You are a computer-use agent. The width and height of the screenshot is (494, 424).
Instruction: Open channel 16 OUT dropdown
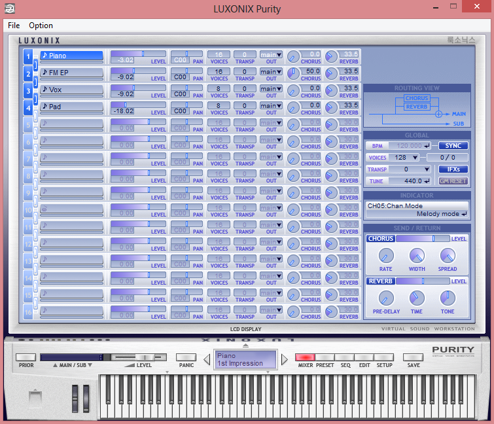[x=271, y=309]
